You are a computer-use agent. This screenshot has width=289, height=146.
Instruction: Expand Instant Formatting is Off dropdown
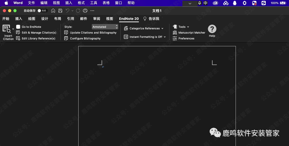pos(145,37)
